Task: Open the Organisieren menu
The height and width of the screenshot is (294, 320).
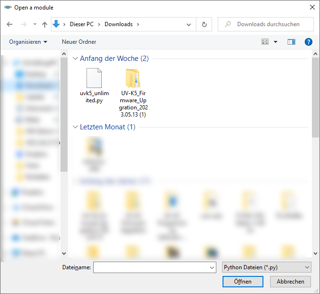Action: 28,42
